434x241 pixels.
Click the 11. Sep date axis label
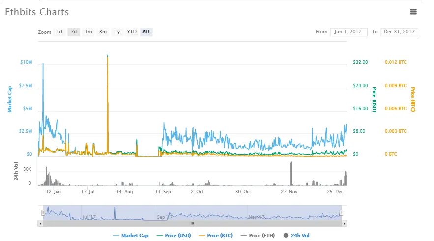tap(163, 192)
